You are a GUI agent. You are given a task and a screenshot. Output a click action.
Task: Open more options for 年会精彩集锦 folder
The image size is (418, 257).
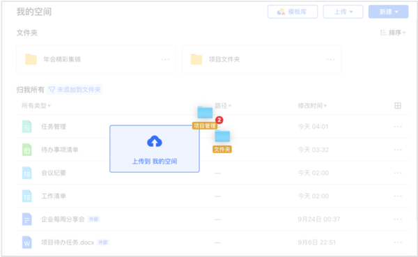(x=165, y=59)
